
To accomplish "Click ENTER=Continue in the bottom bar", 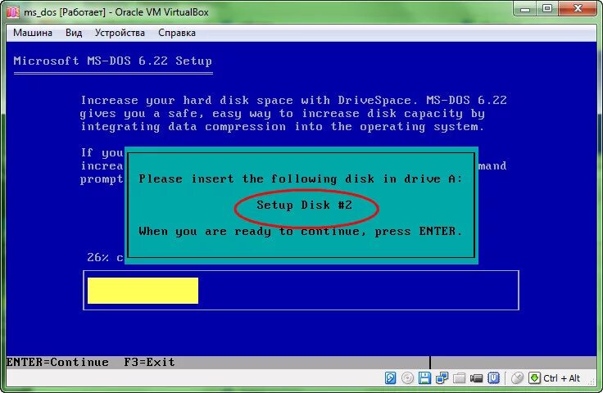I will tap(57, 362).
